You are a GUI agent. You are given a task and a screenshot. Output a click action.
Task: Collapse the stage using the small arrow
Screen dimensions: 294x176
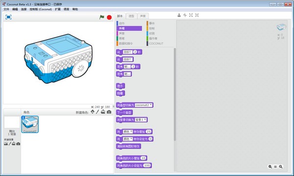click(x=113, y=107)
